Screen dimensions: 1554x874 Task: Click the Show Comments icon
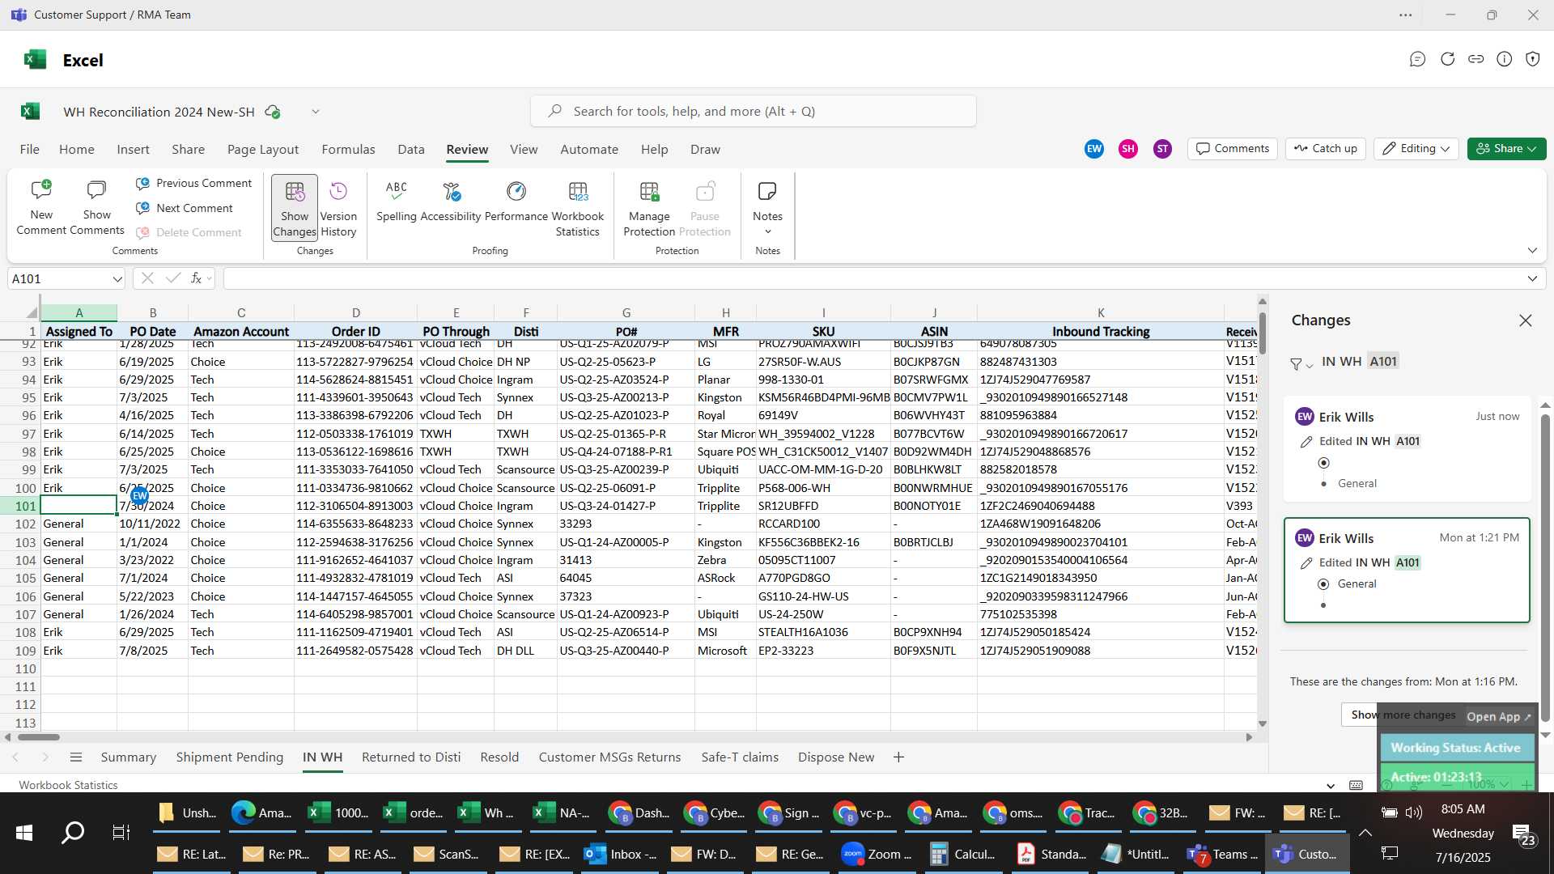(x=97, y=208)
